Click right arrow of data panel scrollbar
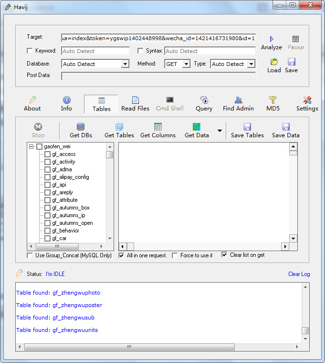This screenshot has width=325, height=363. point(285,247)
